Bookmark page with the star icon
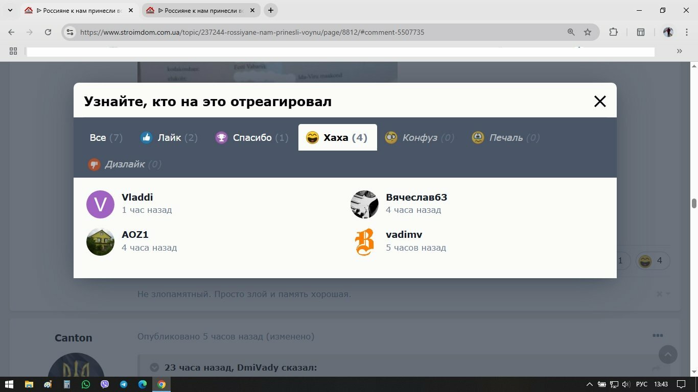 coord(588,32)
